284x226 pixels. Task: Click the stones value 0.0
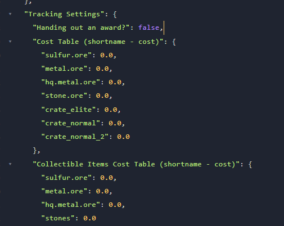point(89,218)
